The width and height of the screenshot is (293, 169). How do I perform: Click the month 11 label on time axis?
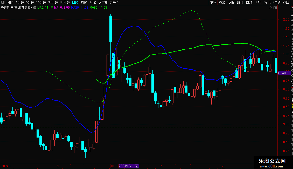[163, 166]
